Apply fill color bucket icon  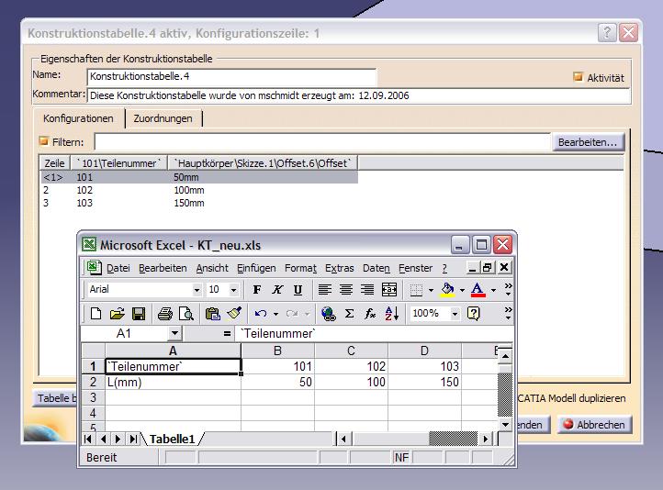(448, 290)
